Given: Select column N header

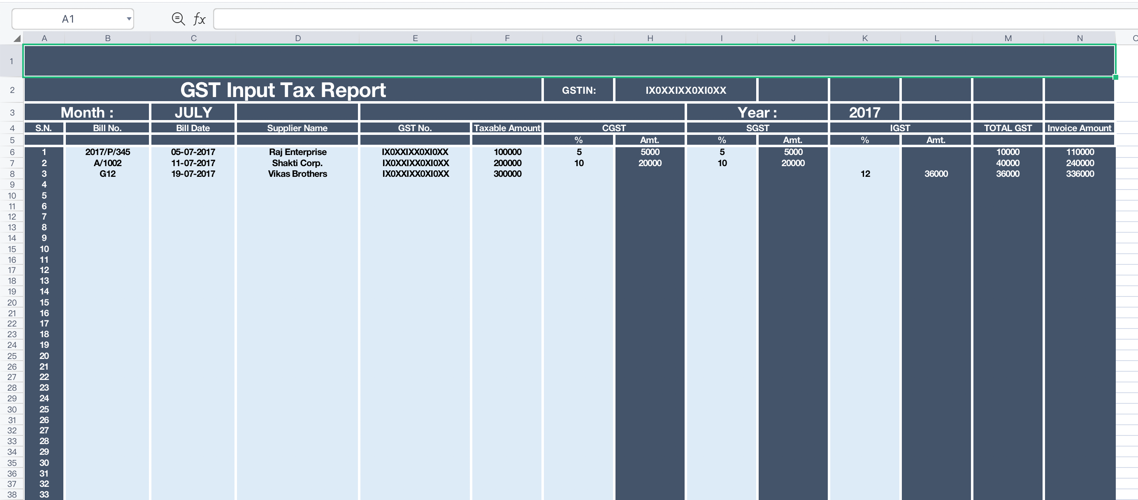Looking at the screenshot, I should pos(1079,38).
